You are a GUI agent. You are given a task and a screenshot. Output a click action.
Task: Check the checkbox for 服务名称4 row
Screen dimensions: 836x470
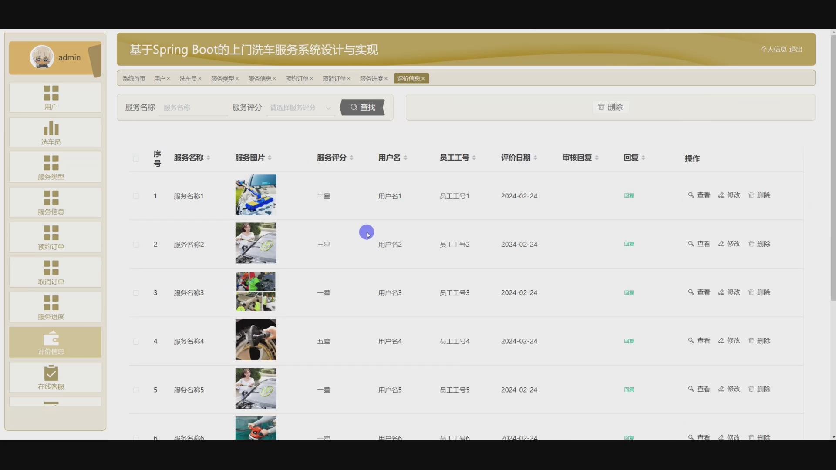point(136,342)
